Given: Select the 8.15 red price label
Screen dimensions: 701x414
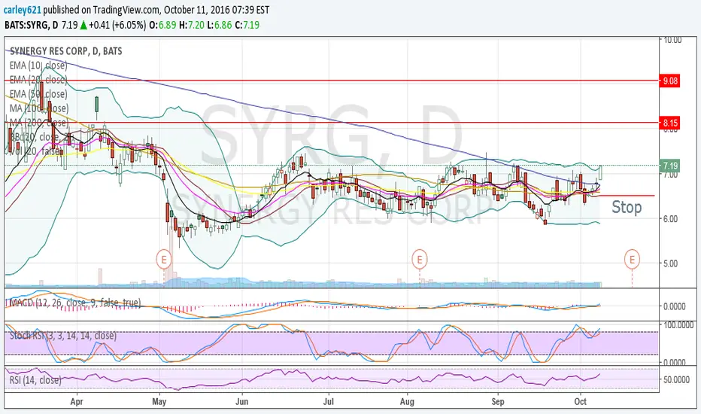Looking at the screenshot, I should [x=669, y=123].
